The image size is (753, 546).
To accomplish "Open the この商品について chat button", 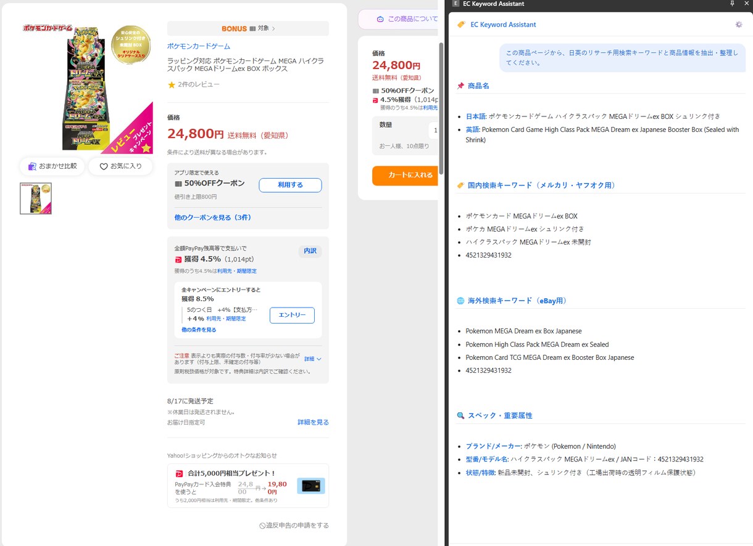I will point(399,19).
